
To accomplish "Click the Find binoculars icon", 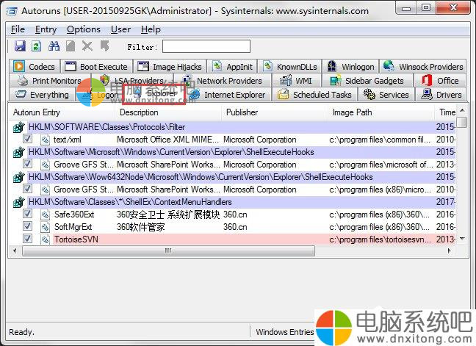I will pyautogui.click(x=54, y=46).
